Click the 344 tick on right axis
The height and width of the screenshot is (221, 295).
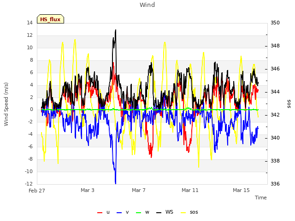pyautogui.click(x=275, y=92)
